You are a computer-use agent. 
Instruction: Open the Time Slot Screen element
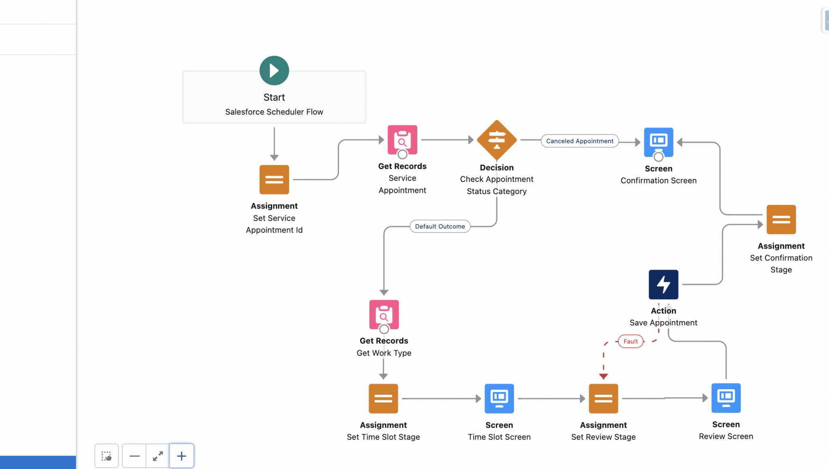point(499,399)
